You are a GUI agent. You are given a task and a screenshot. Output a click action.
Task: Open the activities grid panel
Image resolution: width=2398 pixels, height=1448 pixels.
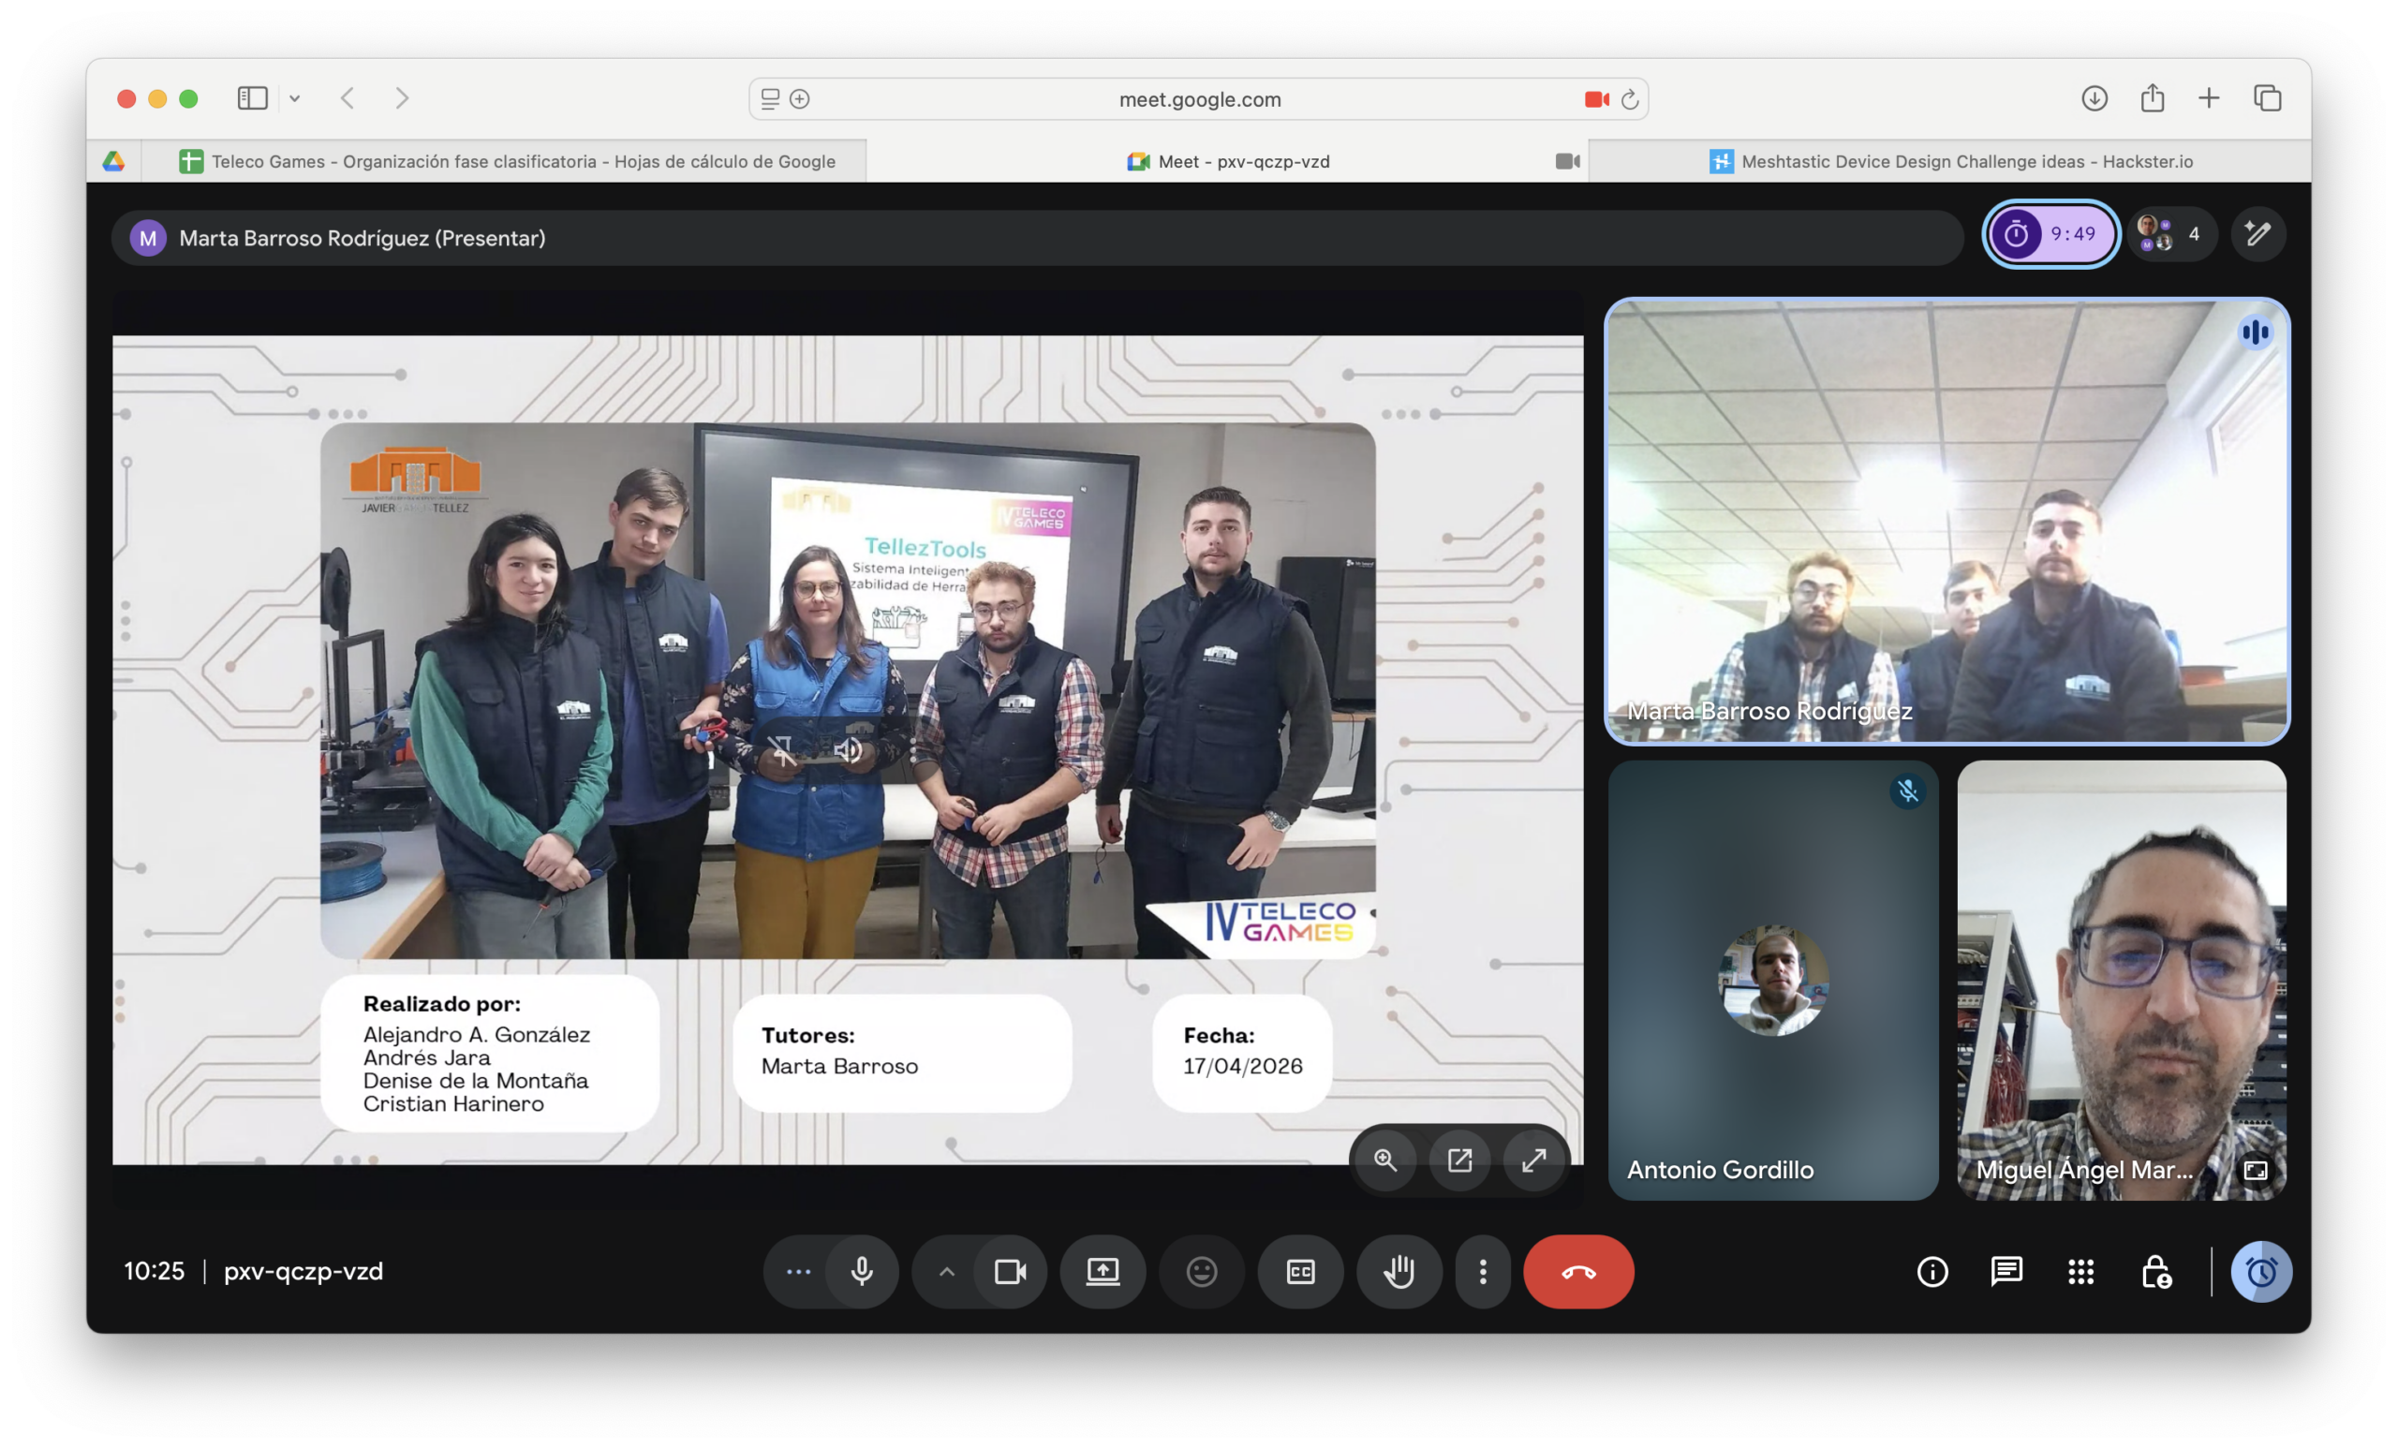(x=2080, y=1271)
